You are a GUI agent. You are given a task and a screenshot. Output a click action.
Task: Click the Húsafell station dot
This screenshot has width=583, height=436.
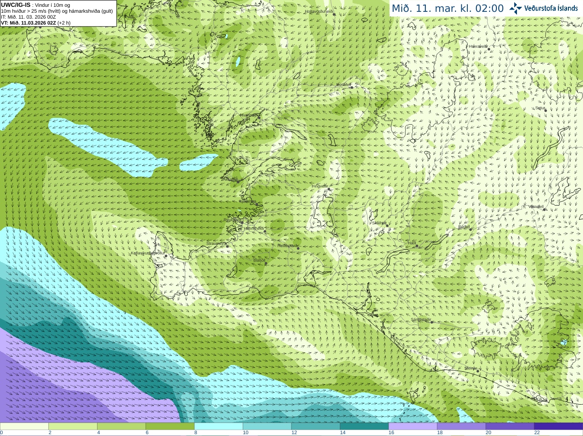click(352, 87)
